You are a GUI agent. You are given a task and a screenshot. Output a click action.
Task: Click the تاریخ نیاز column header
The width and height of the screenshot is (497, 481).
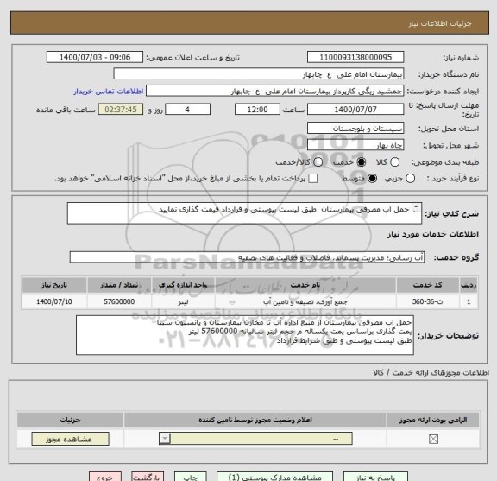coord(54,285)
